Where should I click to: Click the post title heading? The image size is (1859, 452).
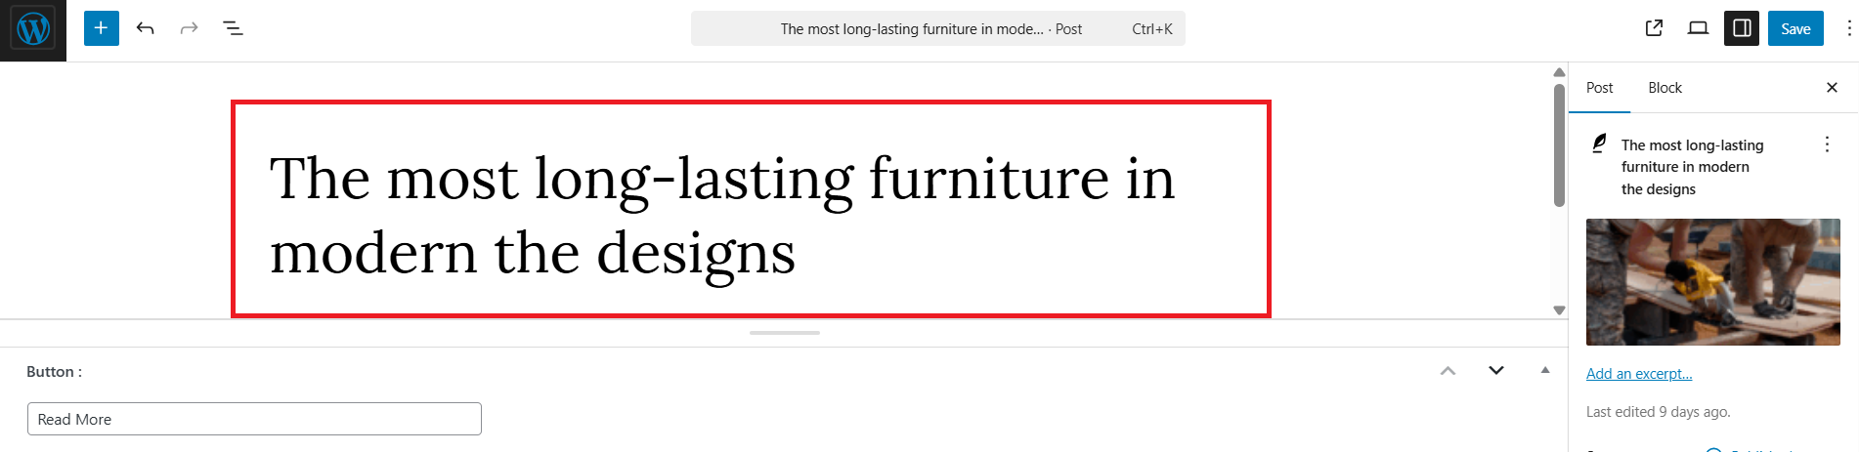click(x=723, y=215)
